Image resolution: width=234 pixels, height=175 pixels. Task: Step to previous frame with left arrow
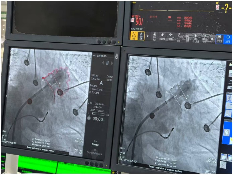pos(103,63)
